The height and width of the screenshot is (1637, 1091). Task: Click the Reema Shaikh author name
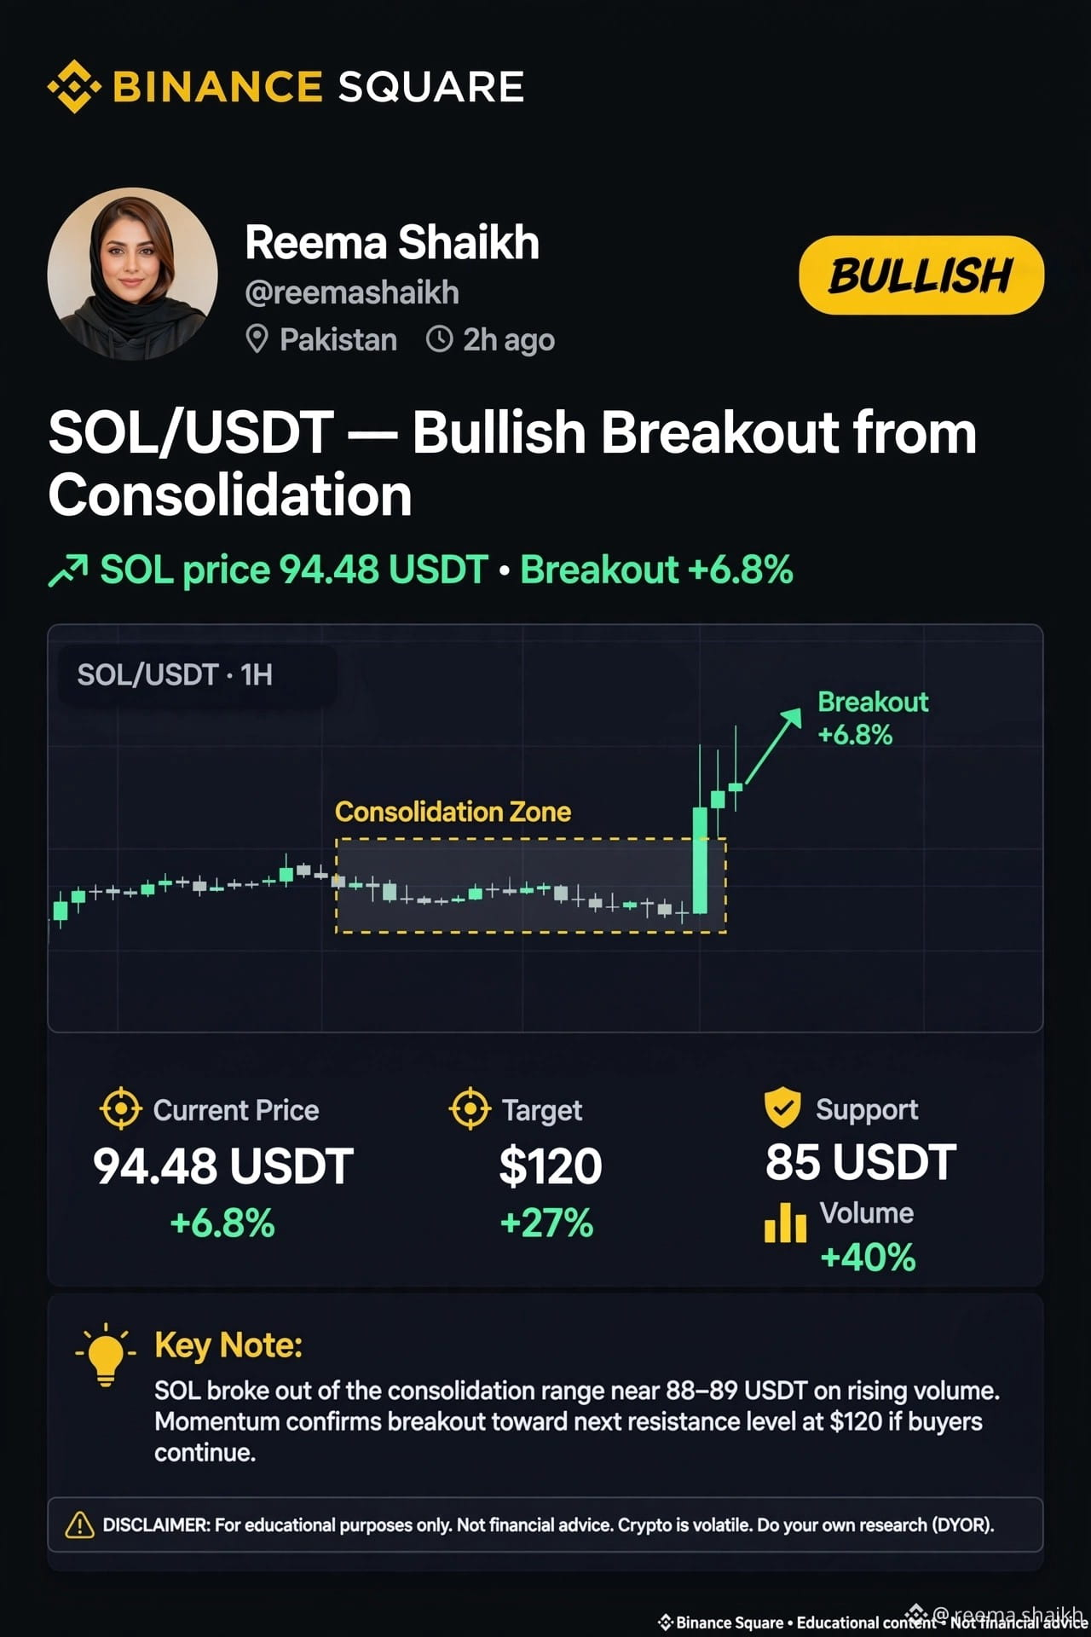(x=392, y=242)
